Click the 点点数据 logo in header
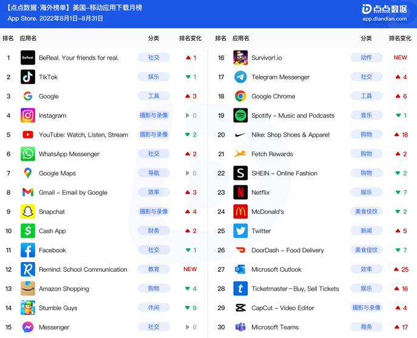This screenshot has width=417, height=338. click(384, 9)
